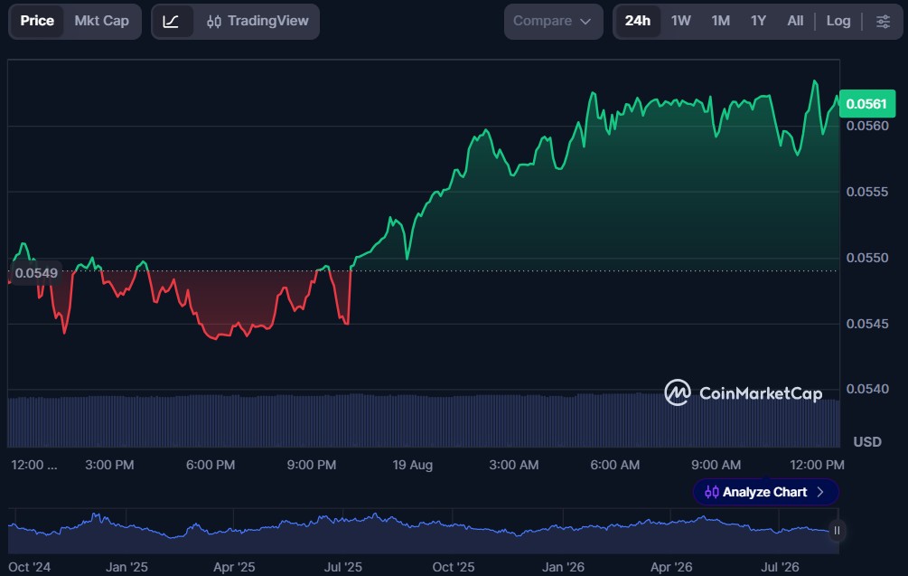Open the Compare dropdown
The height and width of the screenshot is (576, 908).
click(x=553, y=22)
